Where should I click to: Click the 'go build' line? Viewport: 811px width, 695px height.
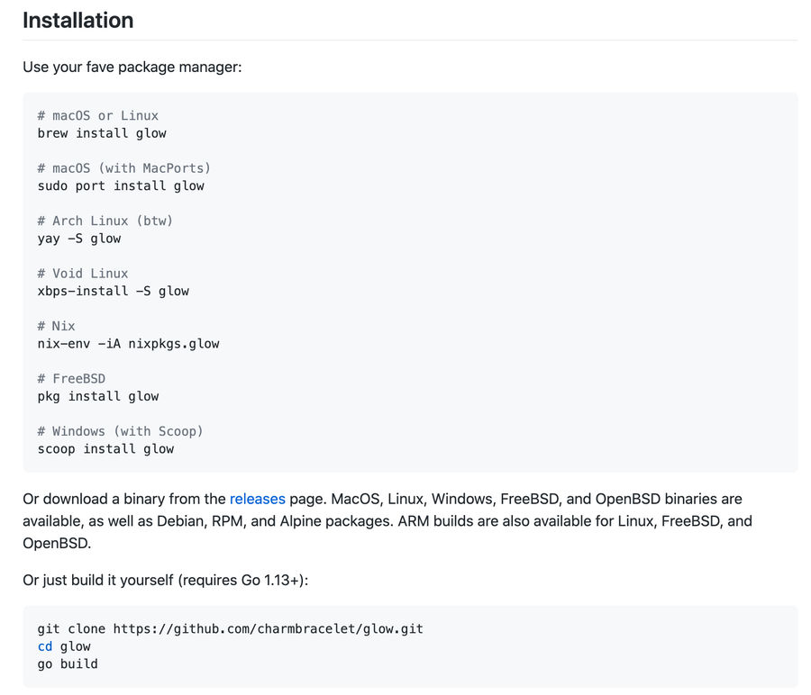click(68, 664)
